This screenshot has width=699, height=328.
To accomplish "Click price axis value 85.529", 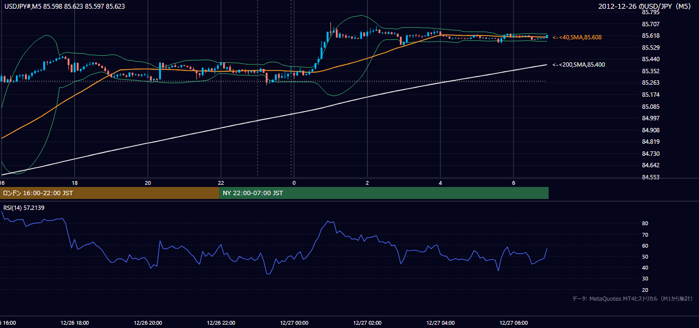I will [x=650, y=48].
